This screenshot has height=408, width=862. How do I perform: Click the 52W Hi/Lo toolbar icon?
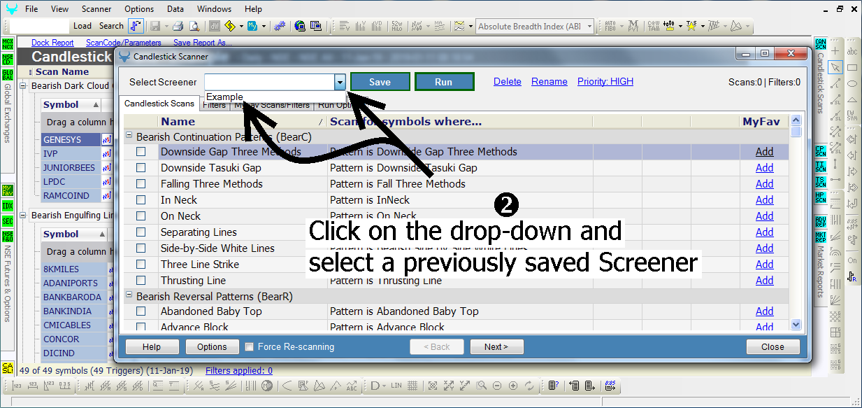pyautogui.click(x=396, y=26)
